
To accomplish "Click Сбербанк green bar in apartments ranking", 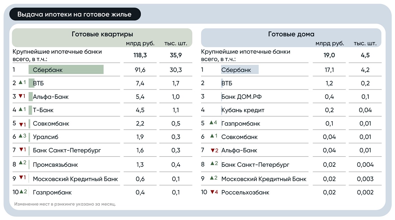I will point(86,70).
